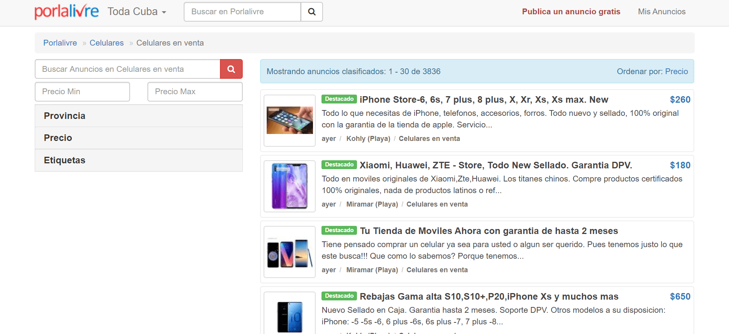
Task: Click the top magnifier search button
Action: point(312,12)
